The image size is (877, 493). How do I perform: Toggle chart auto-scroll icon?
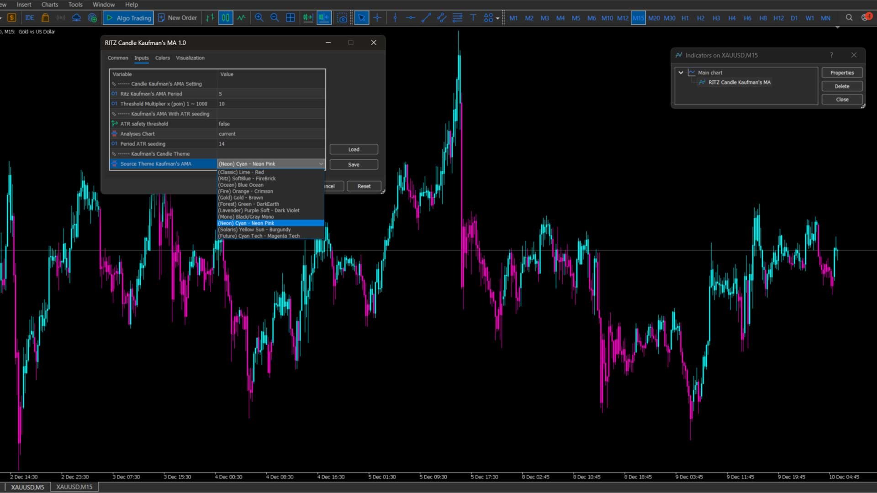click(x=308, y=18)
